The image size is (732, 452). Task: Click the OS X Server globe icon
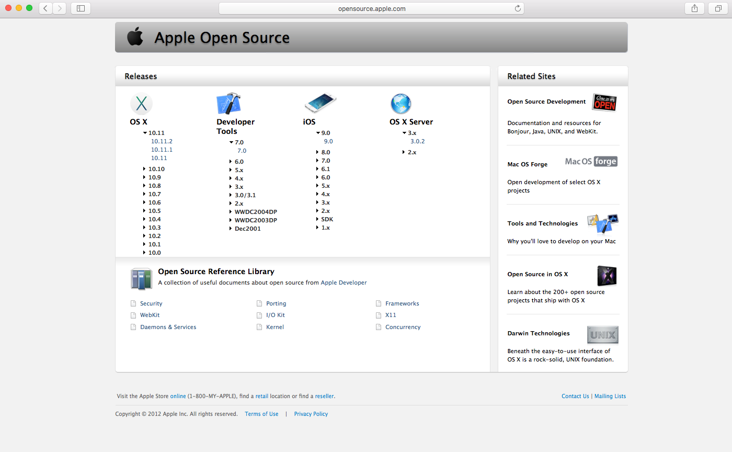pyautogui.click(x=401, y=104)
